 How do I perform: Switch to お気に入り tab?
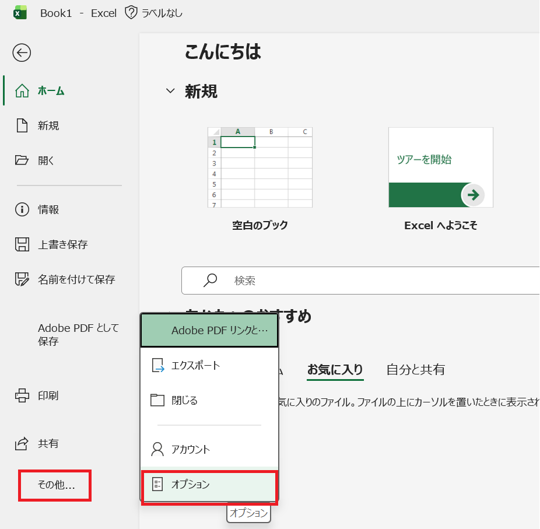(x=335, y=370)
